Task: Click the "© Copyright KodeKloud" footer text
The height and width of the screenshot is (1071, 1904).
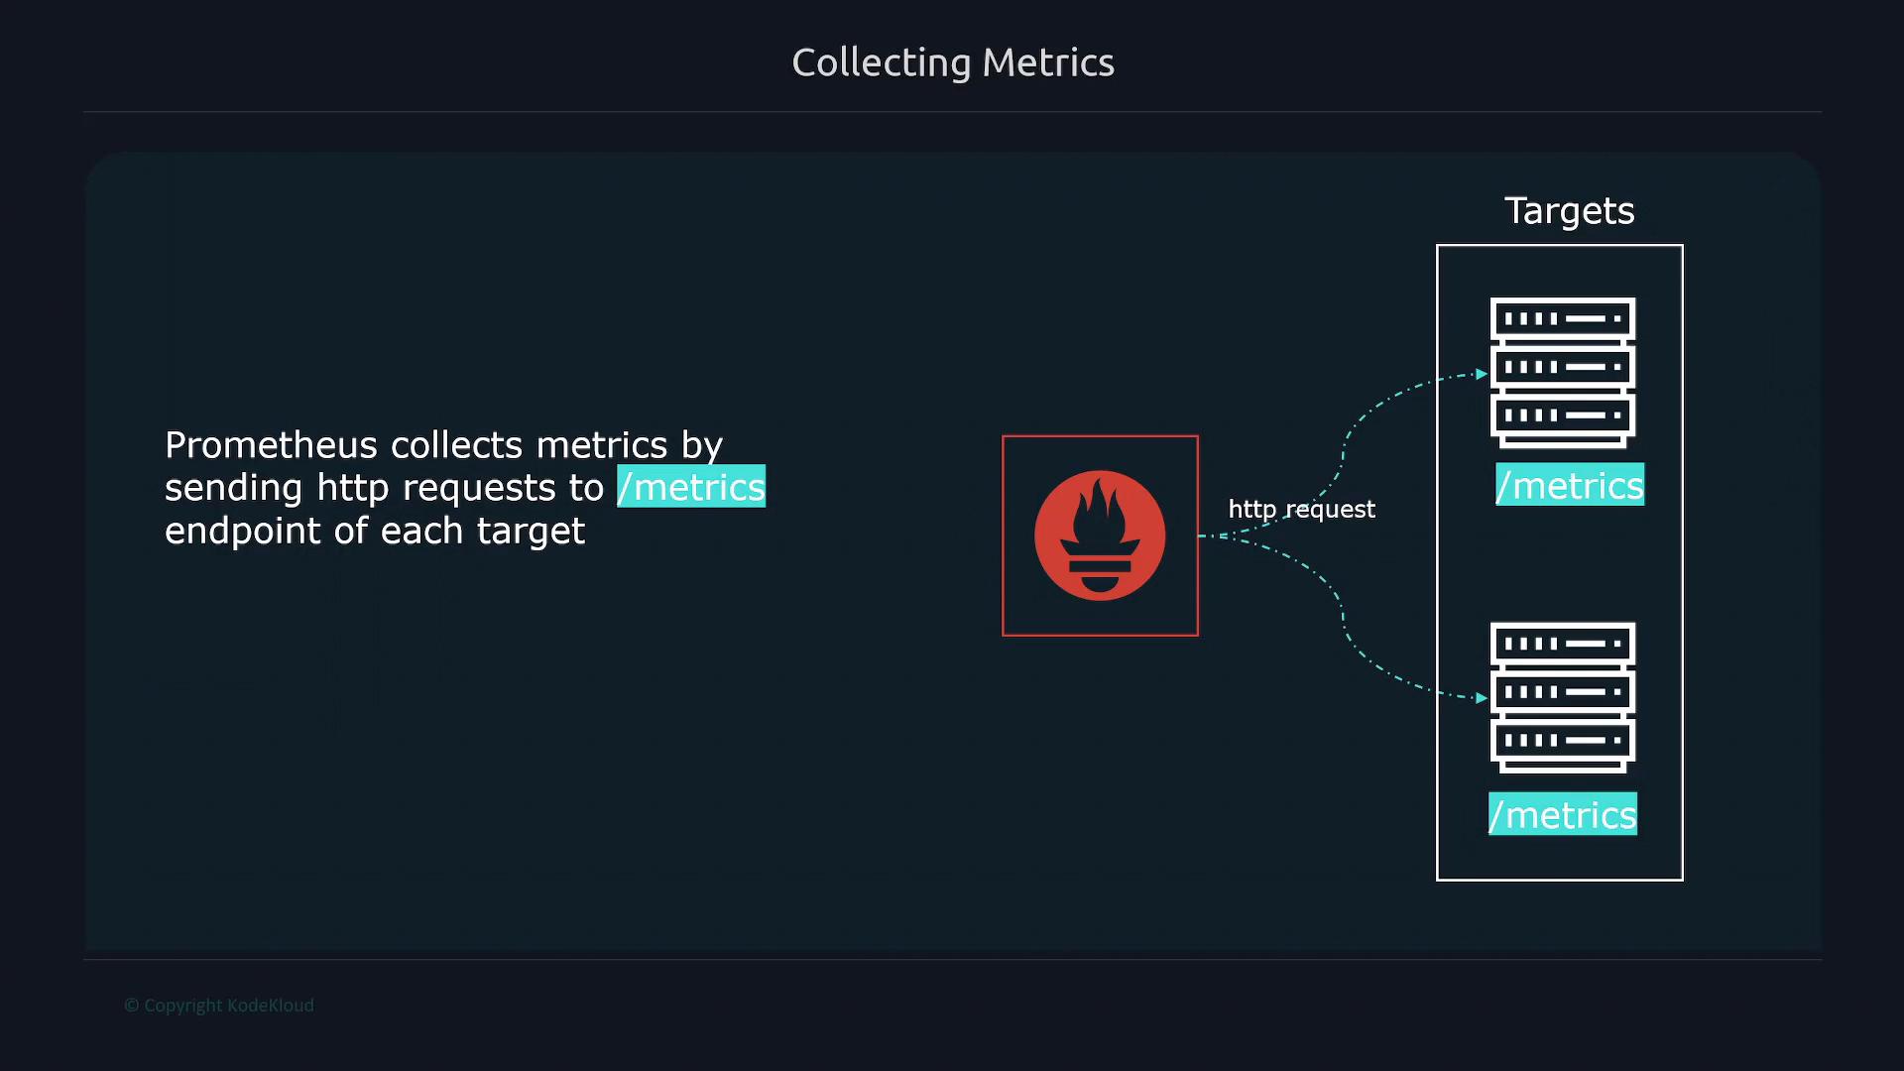Action: pos(219,1006)
